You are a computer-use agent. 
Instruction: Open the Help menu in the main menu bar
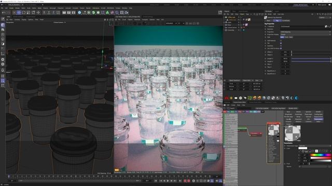(131, 8)
